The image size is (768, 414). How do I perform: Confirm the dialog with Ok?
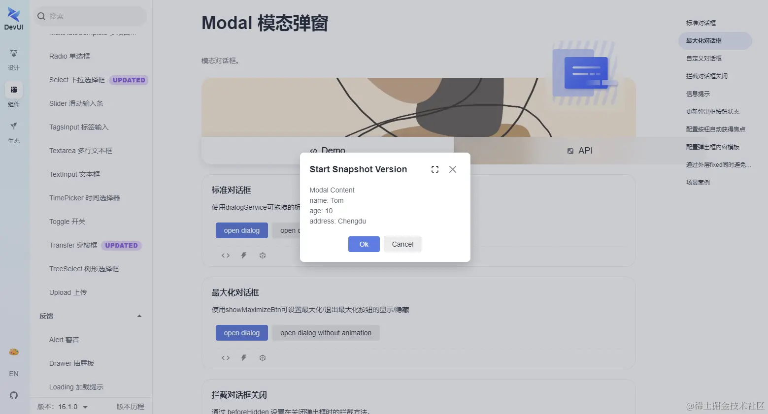coord(364,244)
